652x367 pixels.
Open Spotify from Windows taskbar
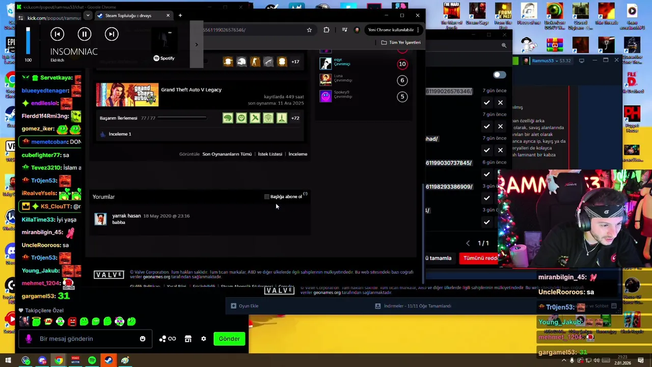click(92, 361)
